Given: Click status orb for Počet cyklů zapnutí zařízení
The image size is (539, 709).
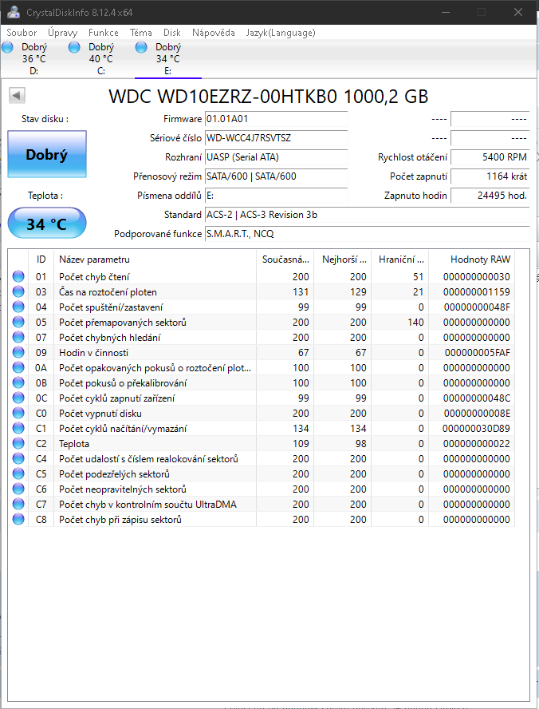Looking at the screenshot, I should [18, 398].
